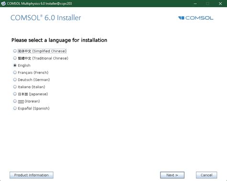Image resolution: width=227 pixels, height=181 pixels.
Task: Click 'Please select a language for installation' text
Action: (x=59, y=40)
